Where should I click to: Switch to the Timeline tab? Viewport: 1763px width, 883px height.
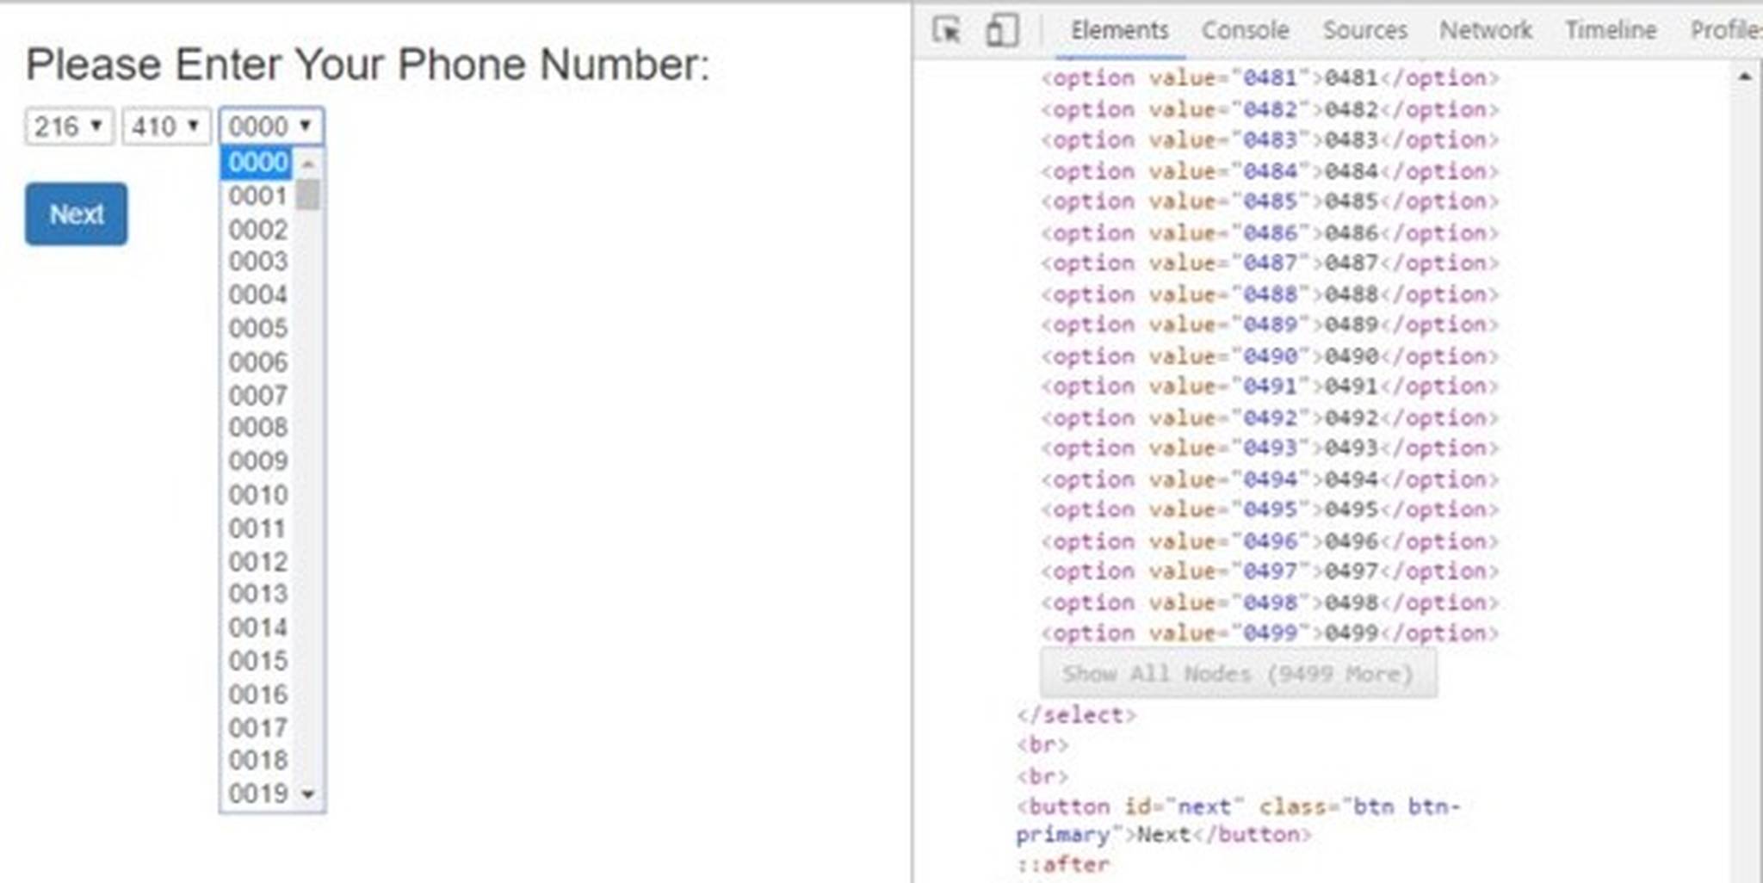[x=1611, y=30]
